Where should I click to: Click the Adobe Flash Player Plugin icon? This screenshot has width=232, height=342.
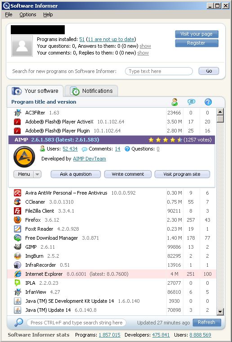[x=18, y=131]
